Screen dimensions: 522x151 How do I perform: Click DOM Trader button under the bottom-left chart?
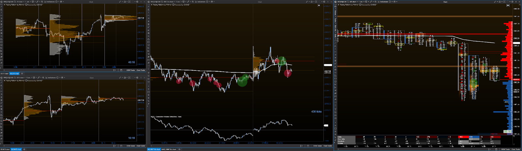coord(131,146)
